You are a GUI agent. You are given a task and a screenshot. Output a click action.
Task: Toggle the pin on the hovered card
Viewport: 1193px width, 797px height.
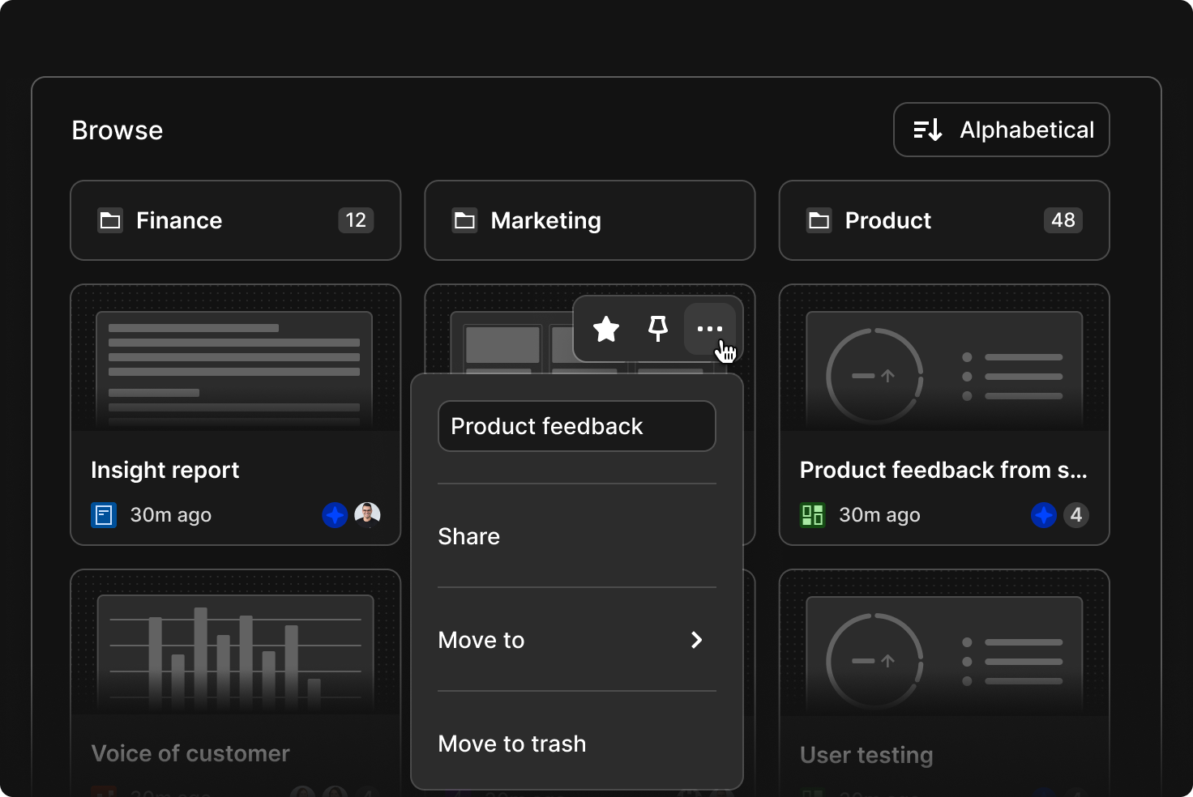(x=657, y=329)
